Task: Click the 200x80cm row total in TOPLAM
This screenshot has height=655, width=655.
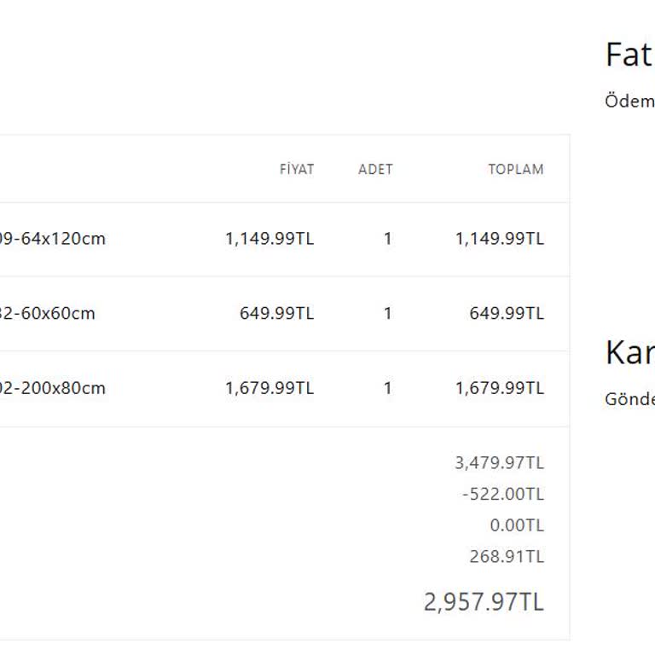Action: (499, 388)
